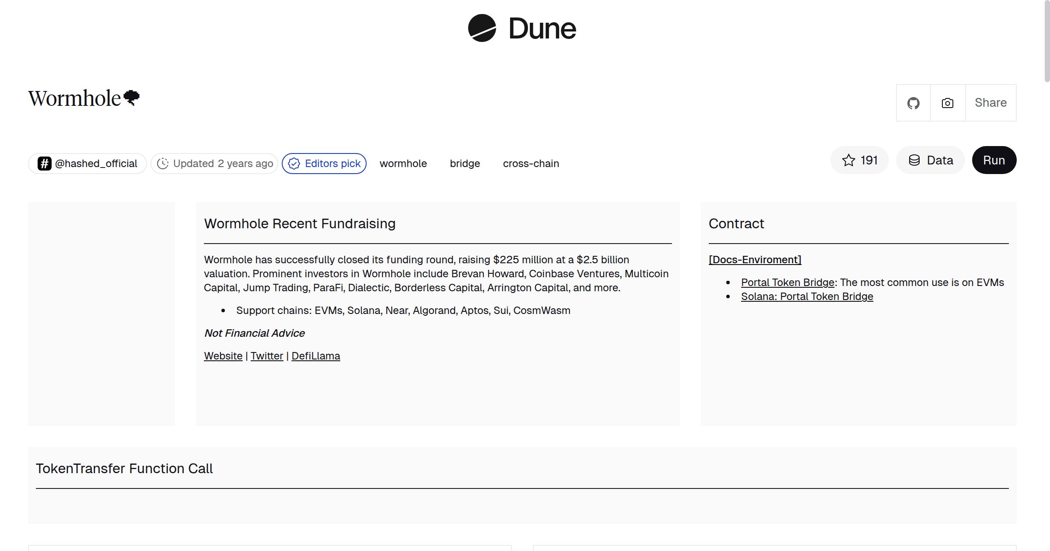Image resolution: width=1050 pixels, height=551 pixels.
Task: Click the Editors pick badge
Action: 324,164
